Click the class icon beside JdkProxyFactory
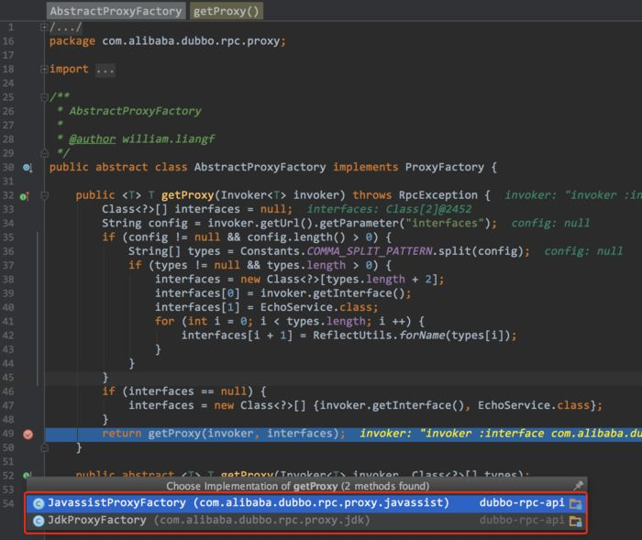642x540 pixels. pyautogui.click(x=39, y=521)
